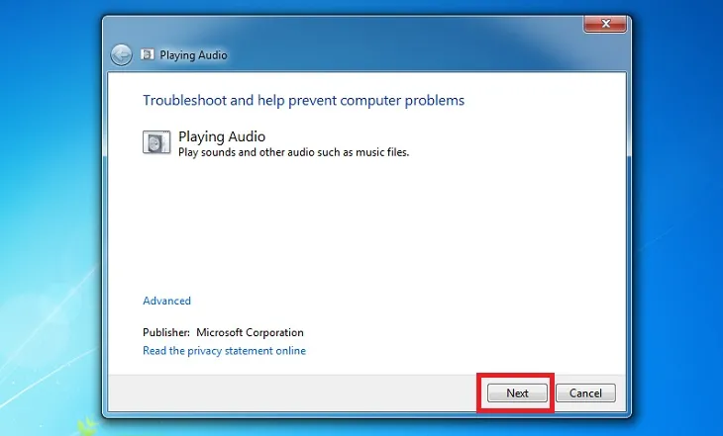
Task: Click the Playing Audio window title text
Action: 194,55
